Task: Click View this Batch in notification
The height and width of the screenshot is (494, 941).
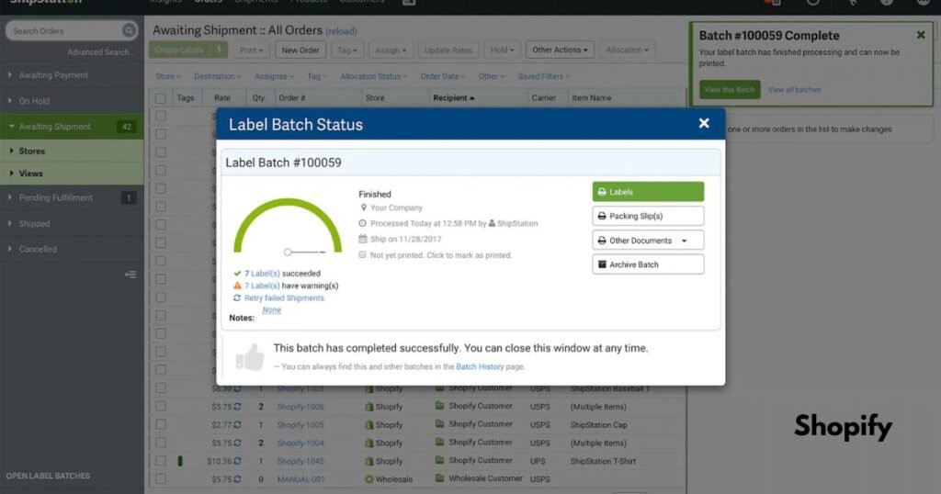Action: (x=730, y=89)
